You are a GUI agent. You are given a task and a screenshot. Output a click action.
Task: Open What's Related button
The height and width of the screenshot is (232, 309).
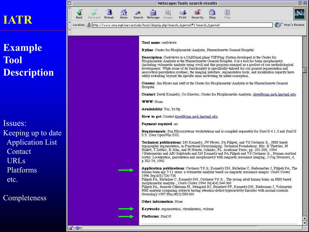click(289, 25)
